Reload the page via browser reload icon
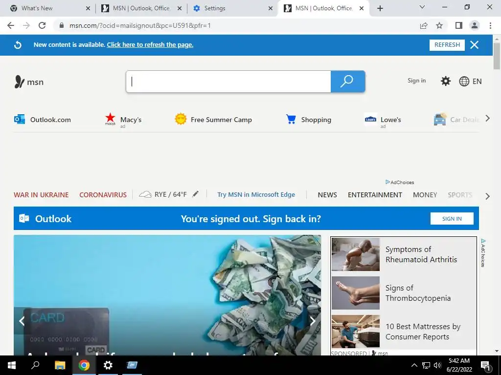 pyautogui.click(x=42, y=25)
